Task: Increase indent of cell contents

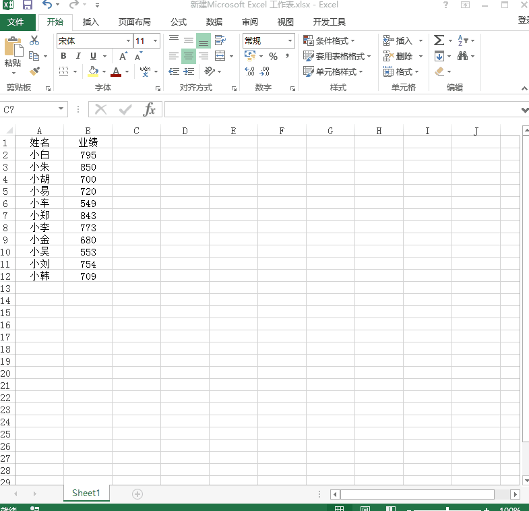Action: point(189,71)
